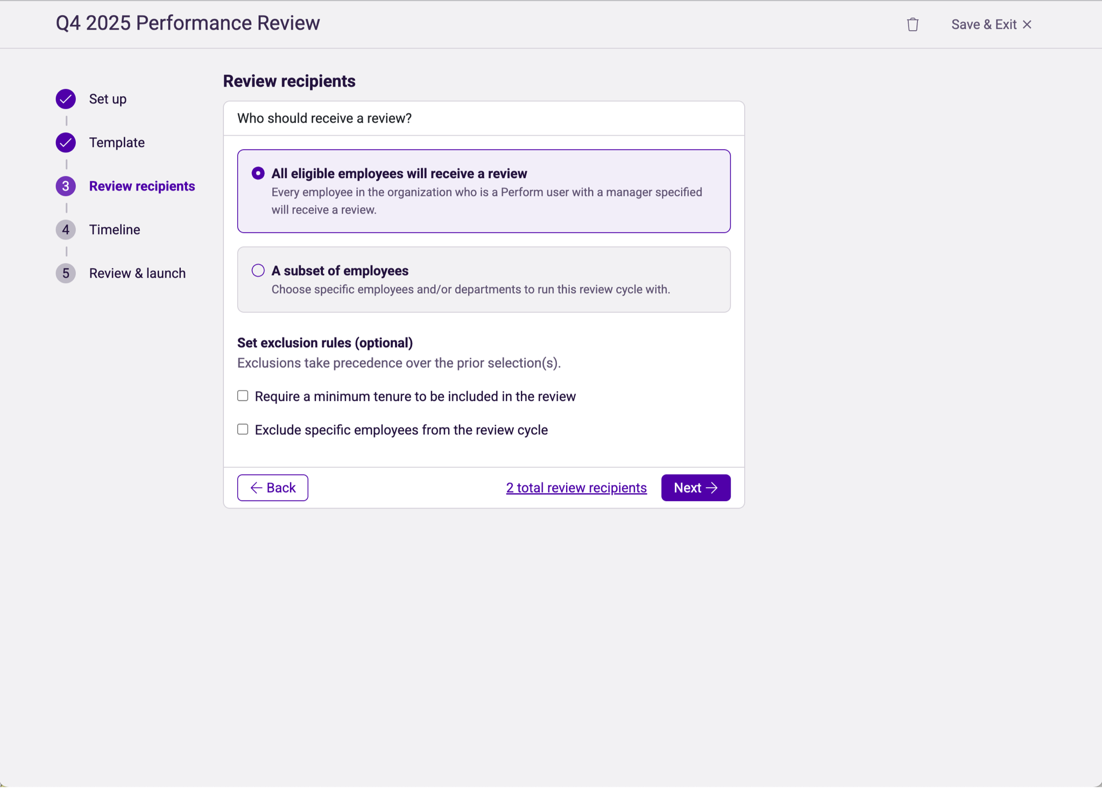Click Save & Exit text
Viewport: 1102px width, 788px height.
click(x=984, y=25)
